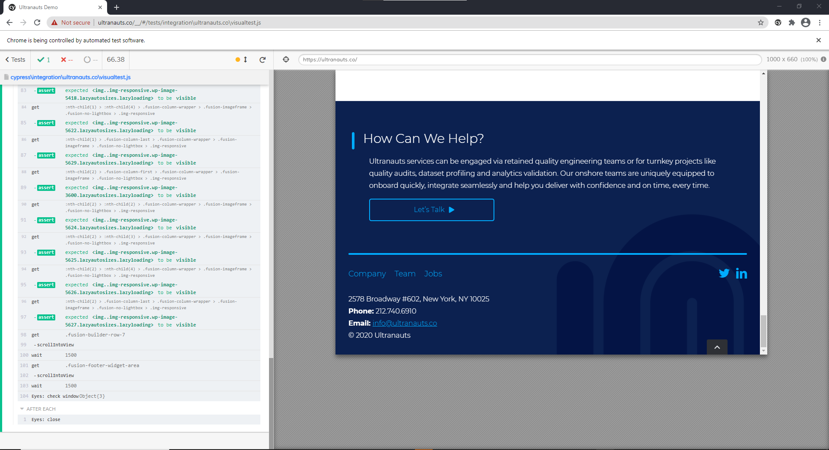Screen dimensions: 829x450
Task: Rerun tests with Cypress reload icon
Action: click(x=263, y=60)
